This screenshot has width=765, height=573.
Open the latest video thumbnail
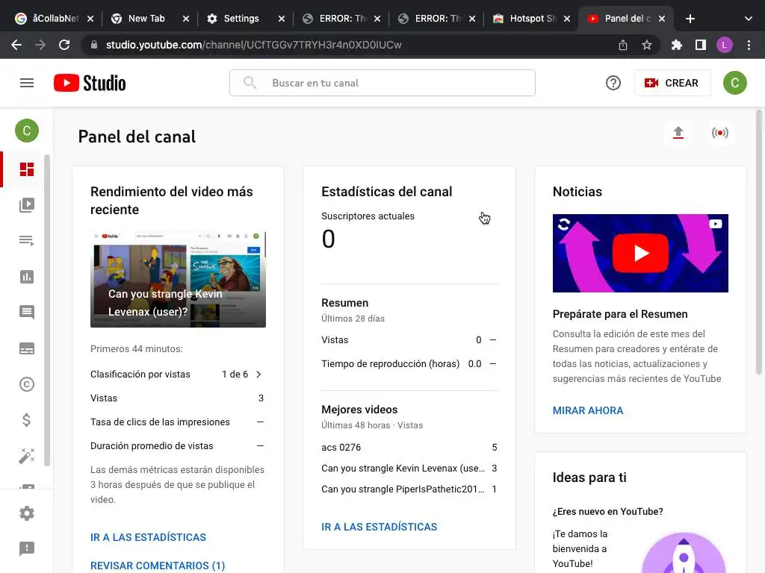pyautogui.click(x=178, y=279)
